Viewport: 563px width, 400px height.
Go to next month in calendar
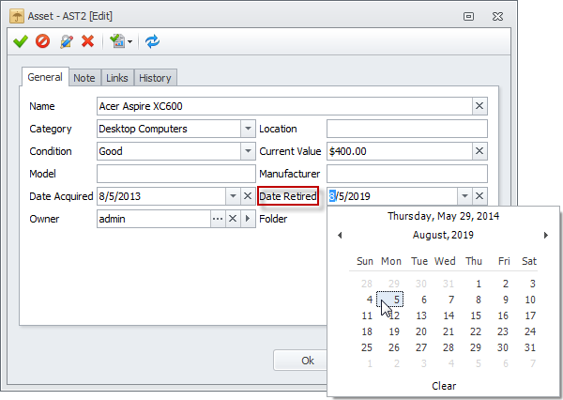[546, 235]
